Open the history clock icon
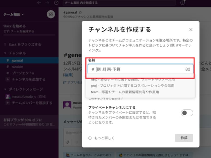Screen dimensions: 211x158 (56, 3)
